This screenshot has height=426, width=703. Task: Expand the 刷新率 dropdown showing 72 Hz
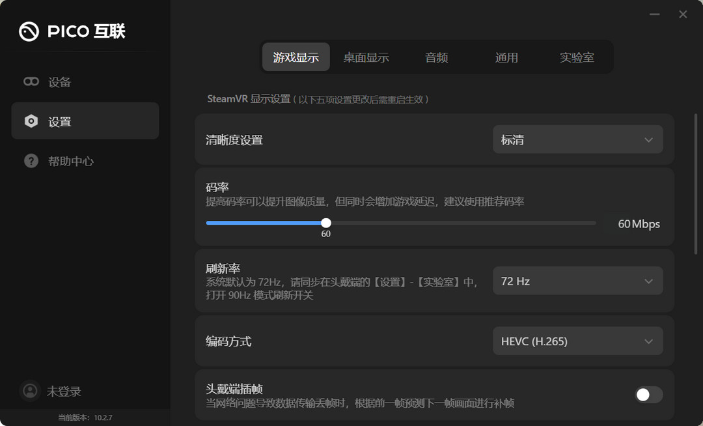pyautogui.click(x=577, y=281)
